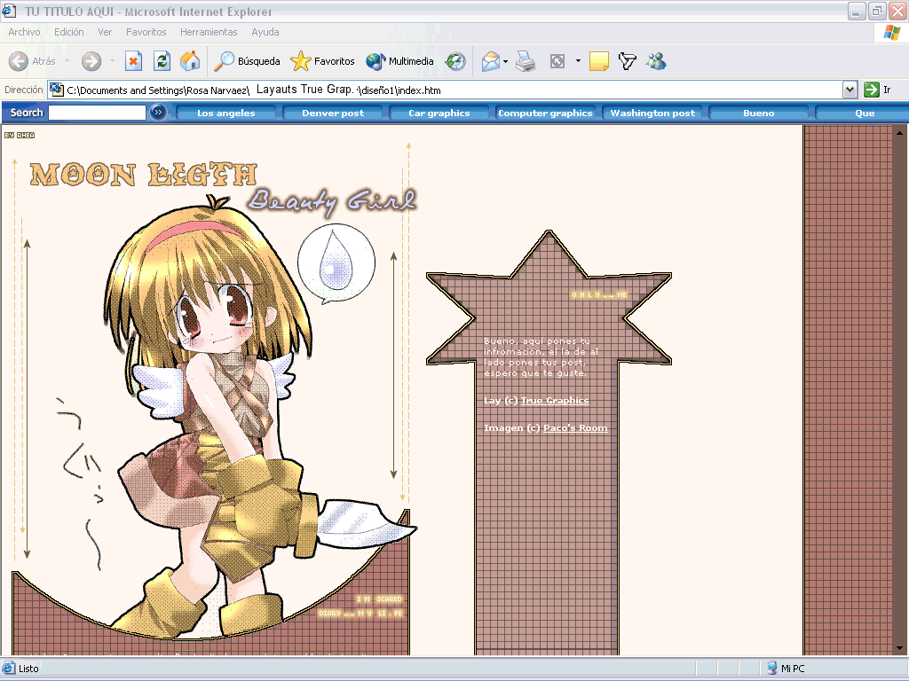909x681 pixels.
Task: Click the Edit page toolbar icon
Action: pos(557,61)
